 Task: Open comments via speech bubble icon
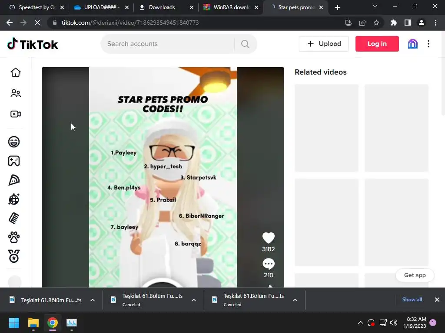point(268,264)
